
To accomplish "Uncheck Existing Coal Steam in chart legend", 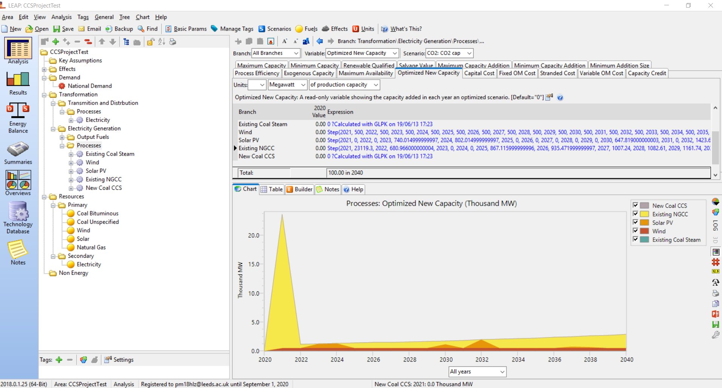I will pos(635,239).
